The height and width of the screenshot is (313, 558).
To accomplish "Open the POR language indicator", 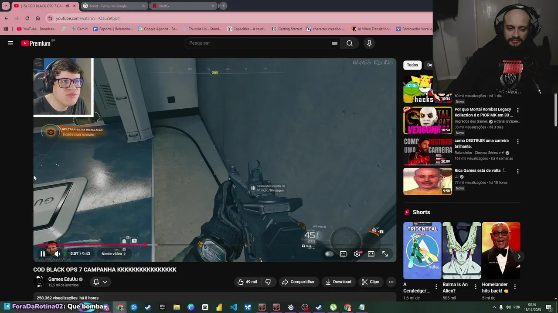I will pyautogui.click(x=517, y=307).
